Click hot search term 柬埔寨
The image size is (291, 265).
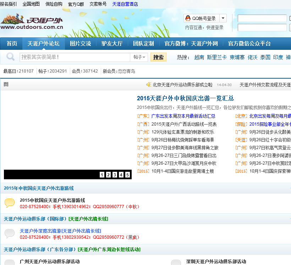pos(237,57)
